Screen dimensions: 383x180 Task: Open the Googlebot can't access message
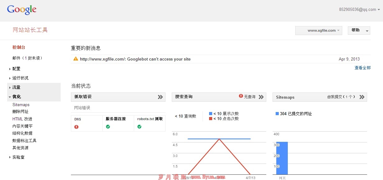tap(135, 59)
